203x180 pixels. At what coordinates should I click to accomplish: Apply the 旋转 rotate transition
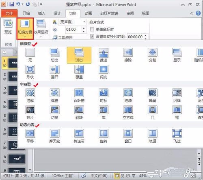[104, 136]
